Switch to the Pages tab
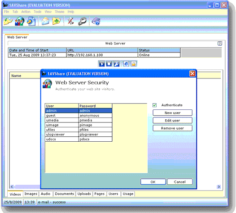Viewport: 236px width, 213px height. (x=99, y=194)
